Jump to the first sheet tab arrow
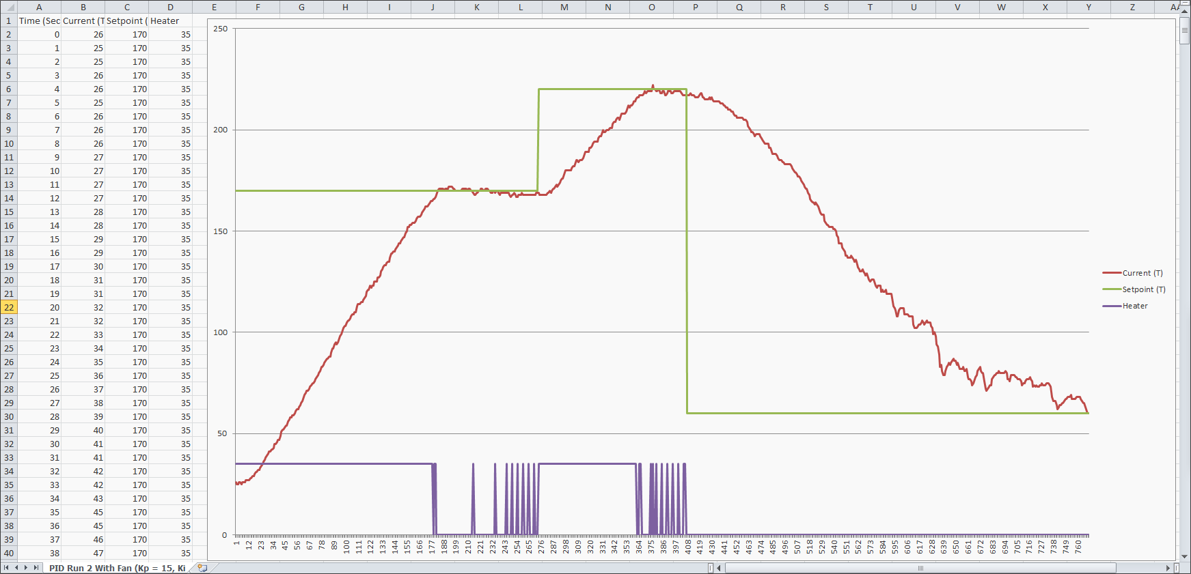This screenshot has width=1191, height=574. 7,568
